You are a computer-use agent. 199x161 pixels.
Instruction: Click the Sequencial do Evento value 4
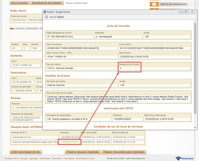[x=155, y=68]
